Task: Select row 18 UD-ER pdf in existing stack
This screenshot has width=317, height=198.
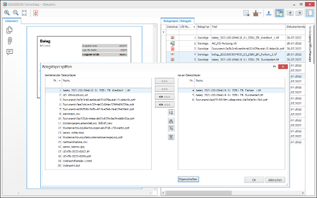Action: [x=98, y=156]
